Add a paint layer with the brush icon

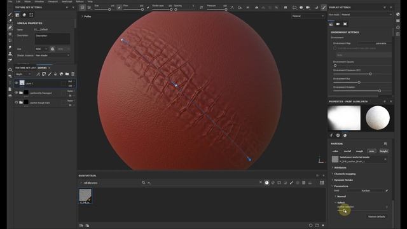50,74
